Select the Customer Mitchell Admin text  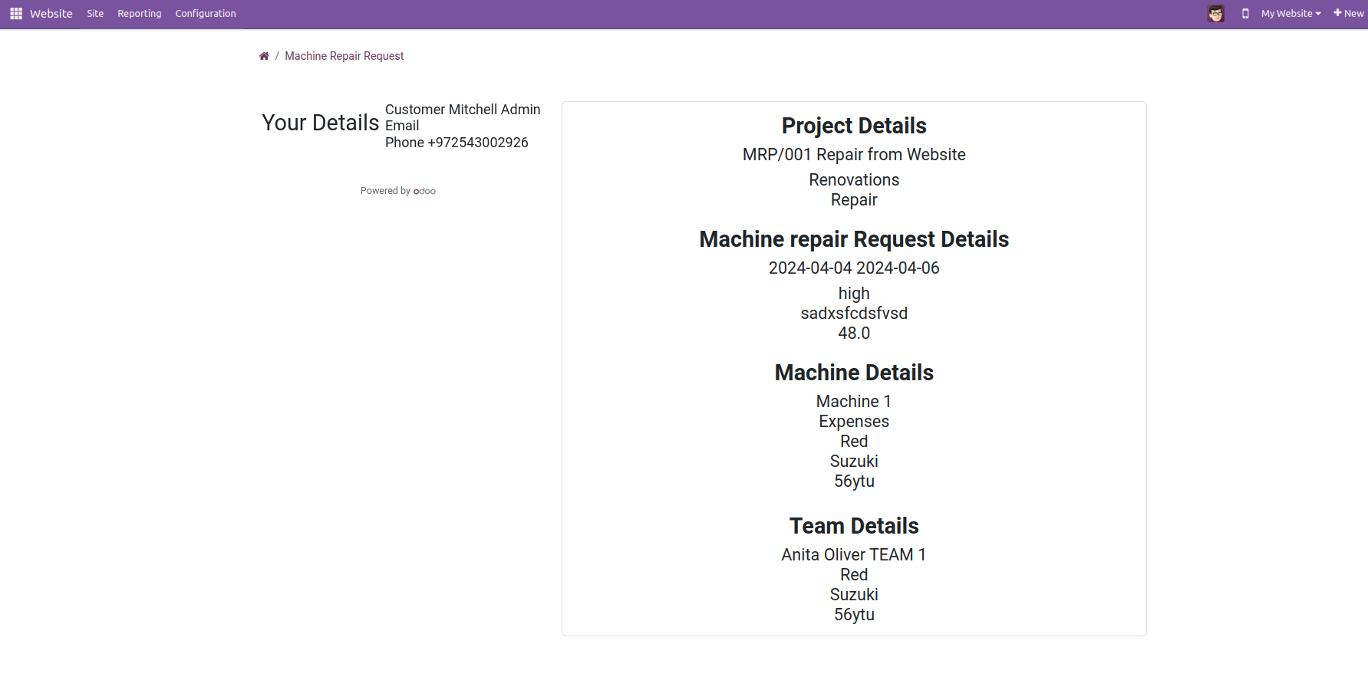coord(463,110)
